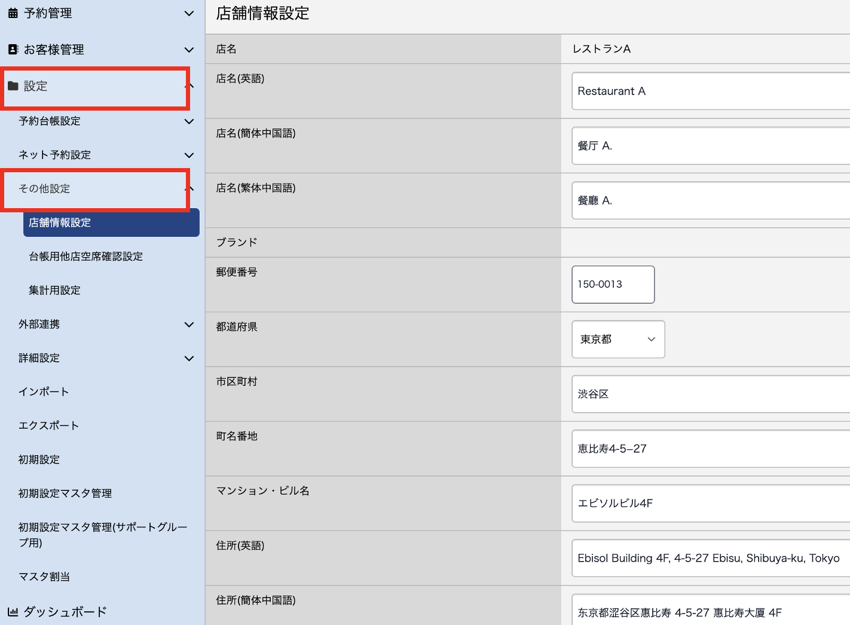Click the 店名(英語) field with Restaurant A
The image size is (850, 625).
click(711, 91)
